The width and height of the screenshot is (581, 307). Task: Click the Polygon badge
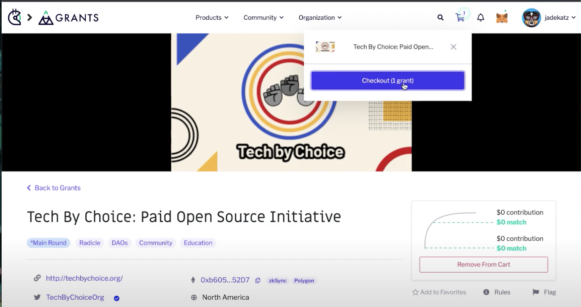tap(304, 280)
